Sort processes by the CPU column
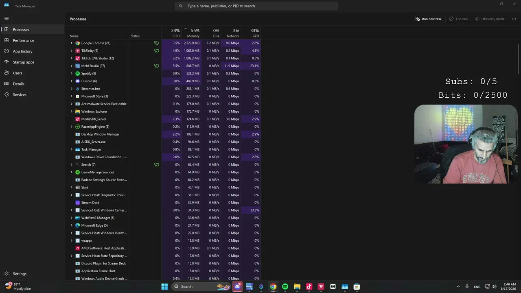521x293 pixels. 171,33
